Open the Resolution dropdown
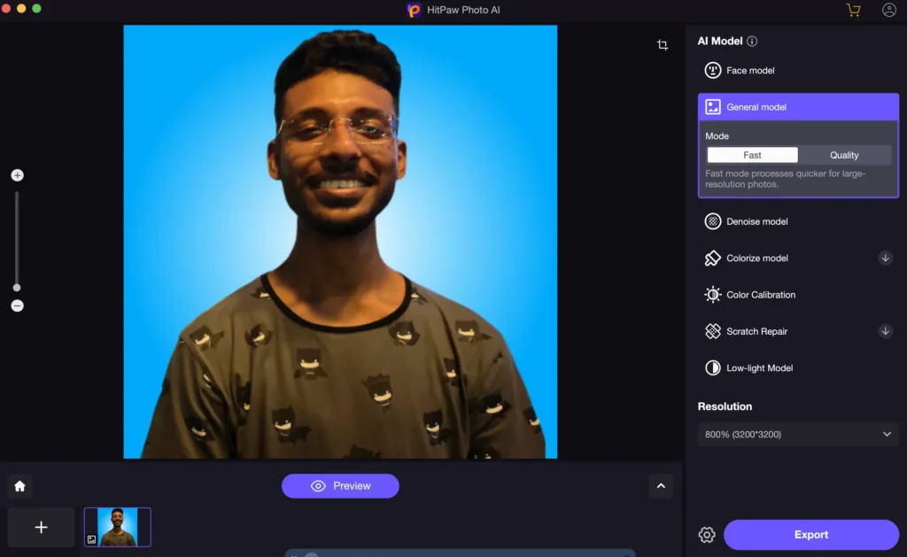This screenshot has height=557, width=907. click(796, 434)
